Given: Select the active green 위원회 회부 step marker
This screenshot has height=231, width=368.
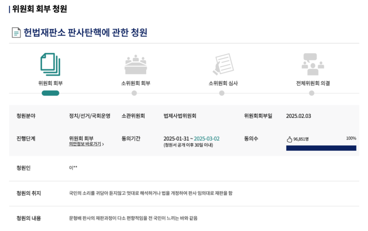Looking at the screenshot, I should [51, 93].
